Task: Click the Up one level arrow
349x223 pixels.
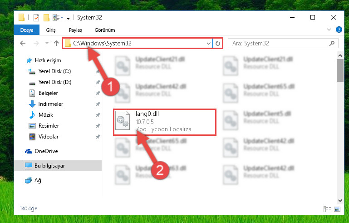Action: pos(56,43)
